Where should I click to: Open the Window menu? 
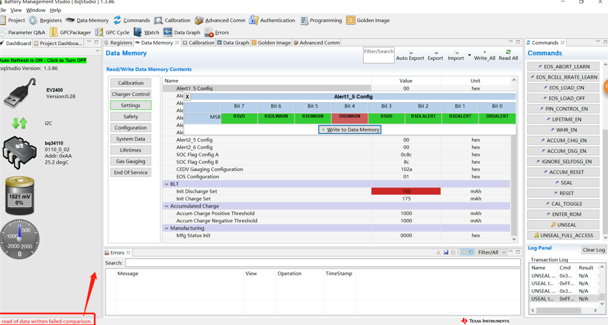36,10
